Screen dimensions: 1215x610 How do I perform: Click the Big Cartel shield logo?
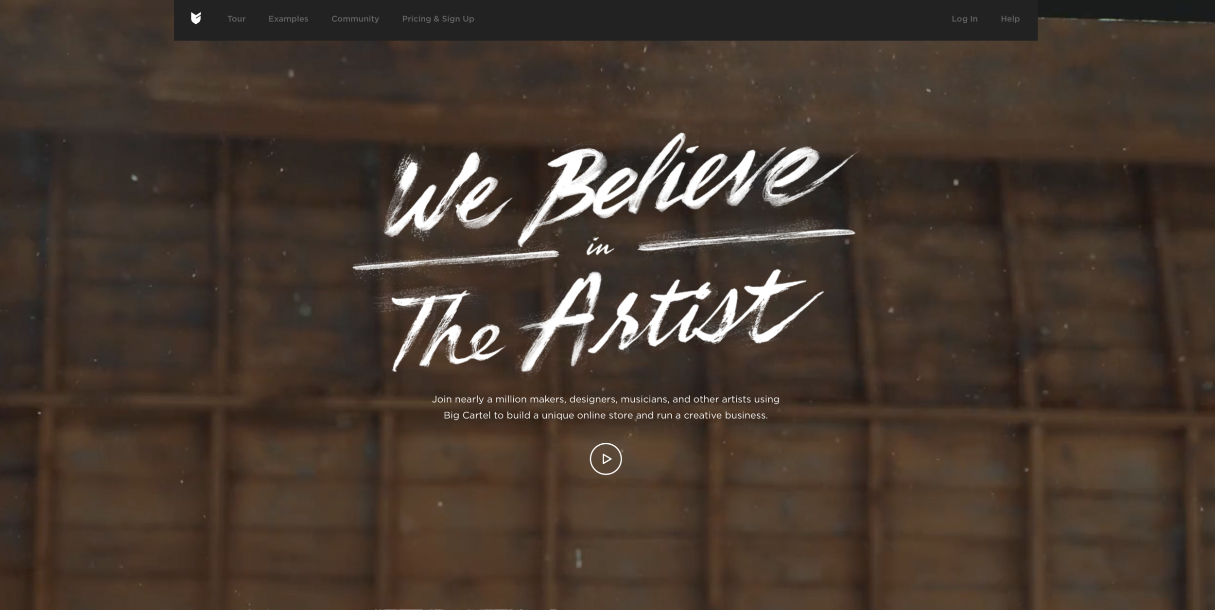196,18
